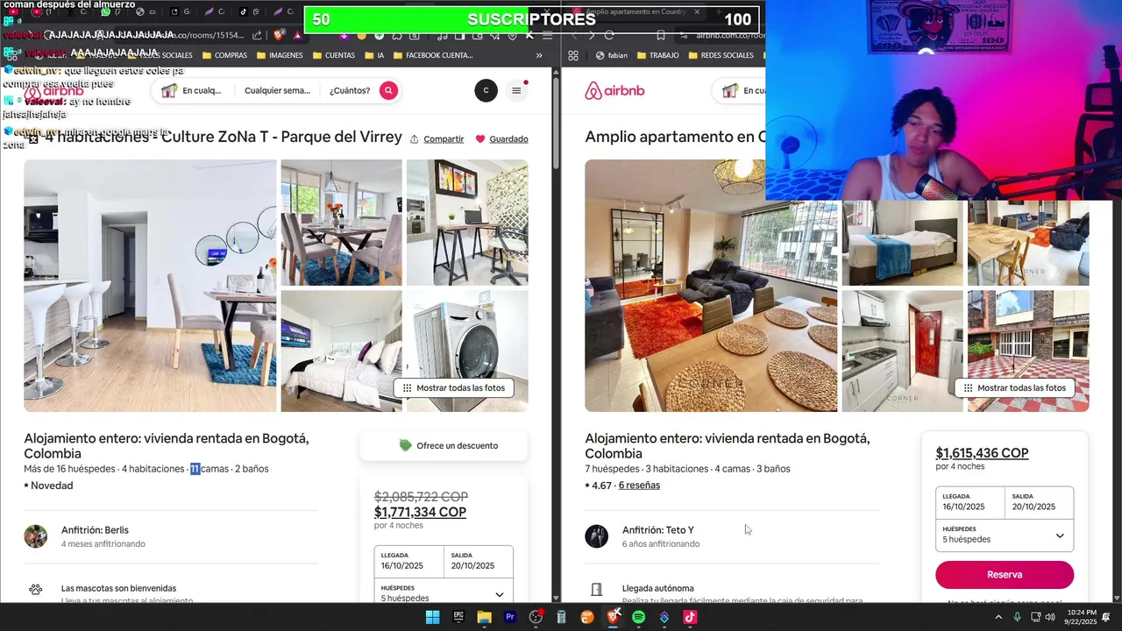Open the '¿Cuántos?' guests selector
1122x631 pixels.
pyautogui.click(x=350, y=90)
